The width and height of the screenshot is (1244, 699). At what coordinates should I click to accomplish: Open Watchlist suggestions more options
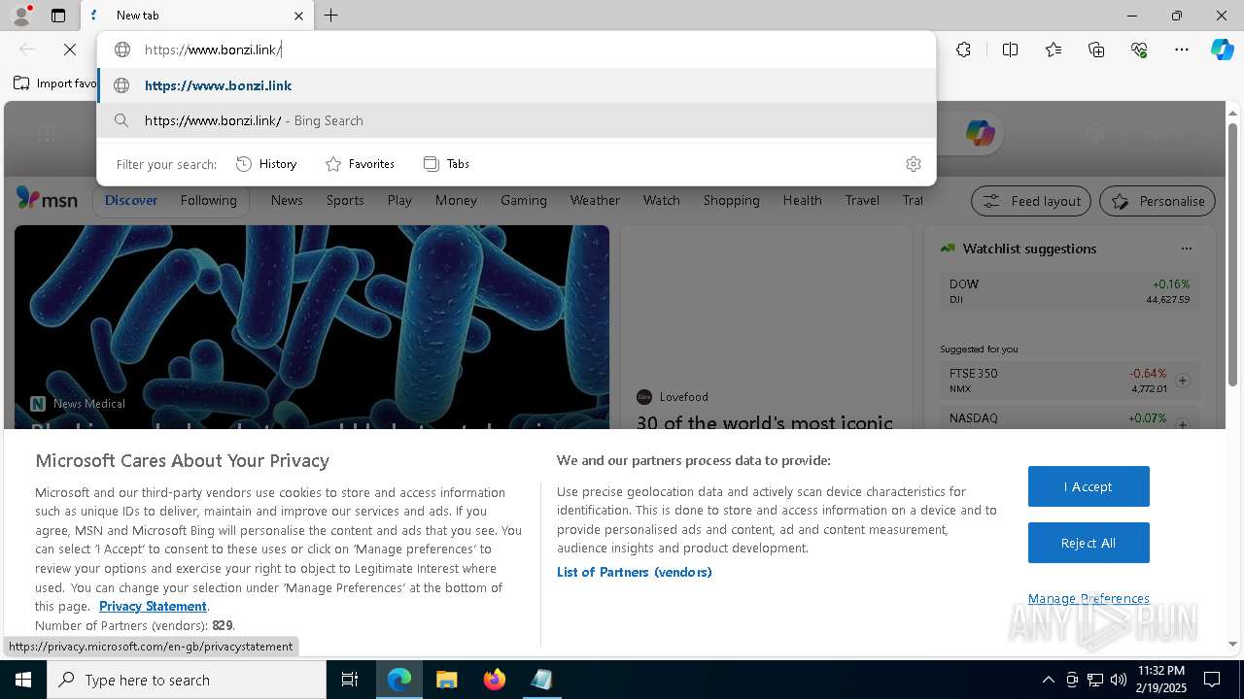(x=1186, y=249)
